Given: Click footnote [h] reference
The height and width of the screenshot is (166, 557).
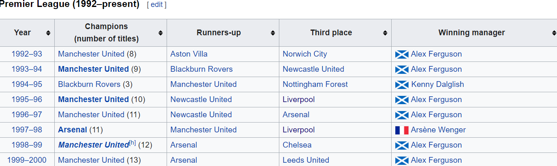Looking at the screenshot, I should [132, 143].
